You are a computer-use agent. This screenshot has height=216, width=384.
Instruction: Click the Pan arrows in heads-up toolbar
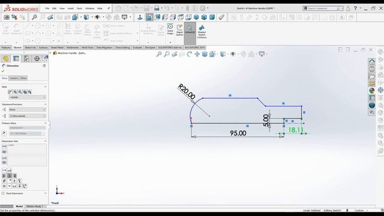197,54
